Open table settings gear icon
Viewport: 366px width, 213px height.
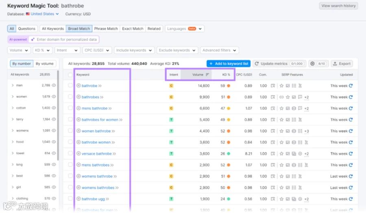pyautogui.click(x=312, y=64)
